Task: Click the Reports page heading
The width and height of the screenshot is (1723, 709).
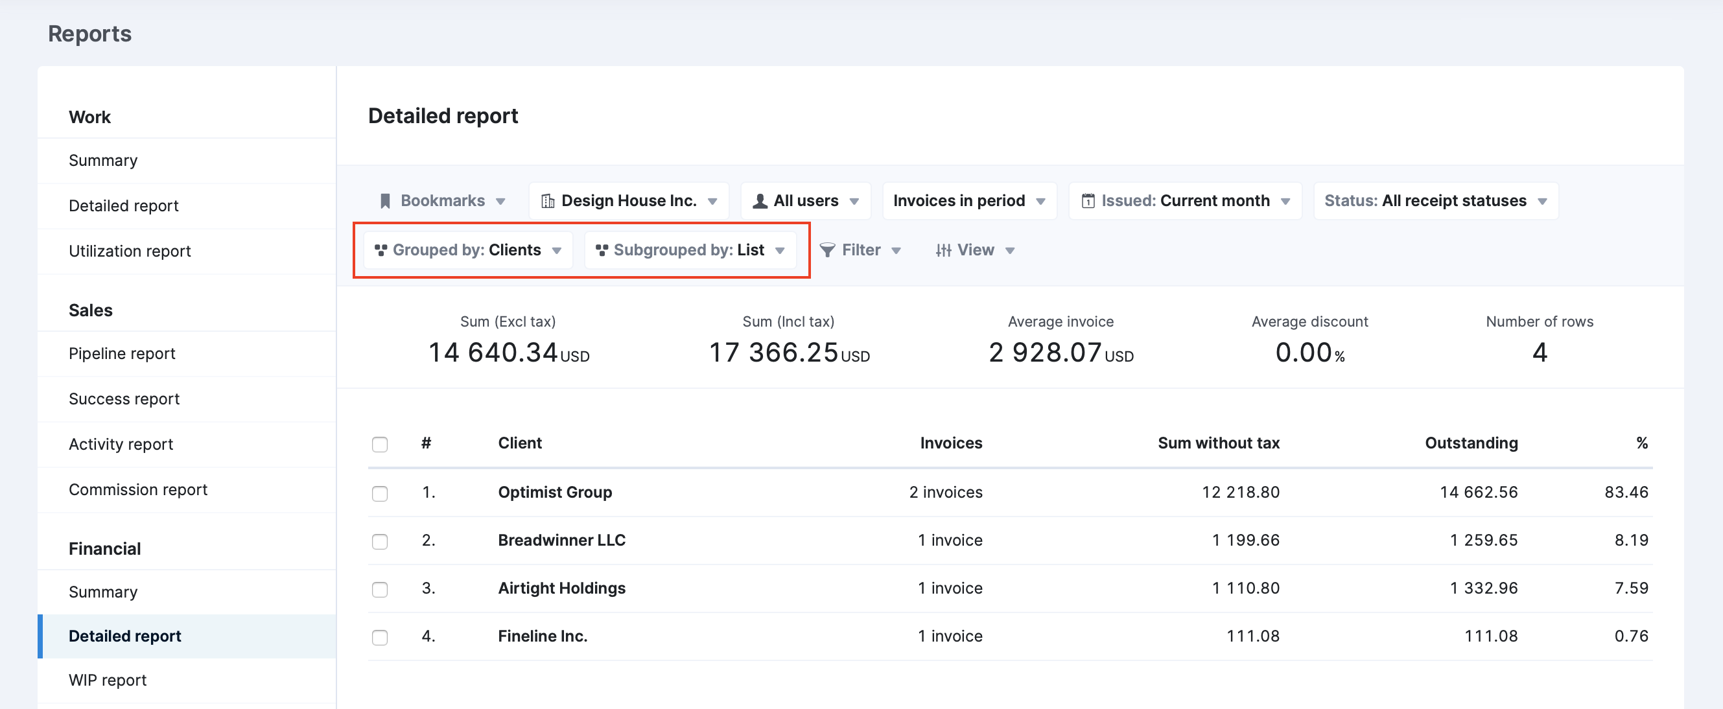Action: [89, 35]
